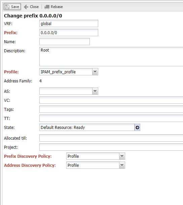The image size is (183, 205).
Task: Click the Description label
Action: pyautogui.click(x=14, y=51)
